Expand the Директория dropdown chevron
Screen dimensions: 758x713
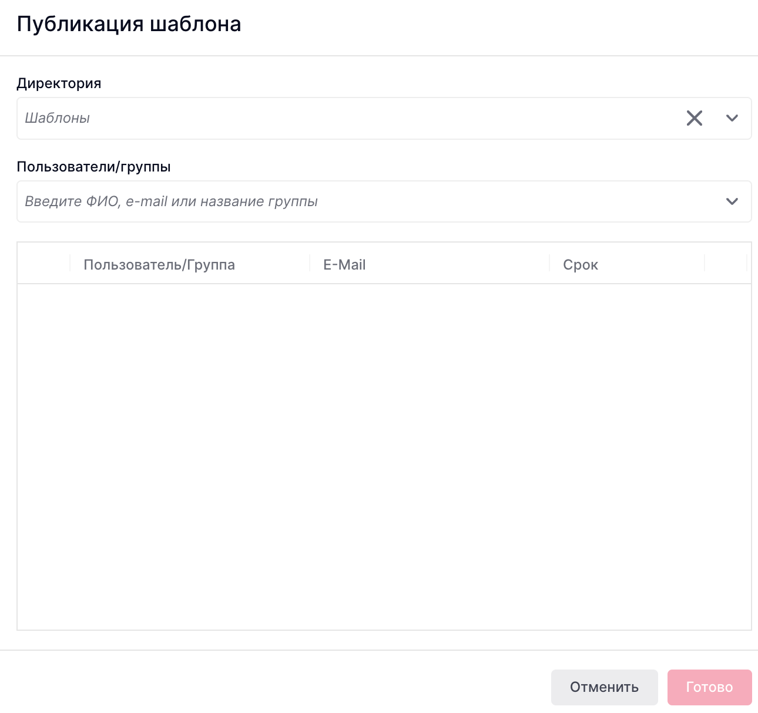coord(732,118)
